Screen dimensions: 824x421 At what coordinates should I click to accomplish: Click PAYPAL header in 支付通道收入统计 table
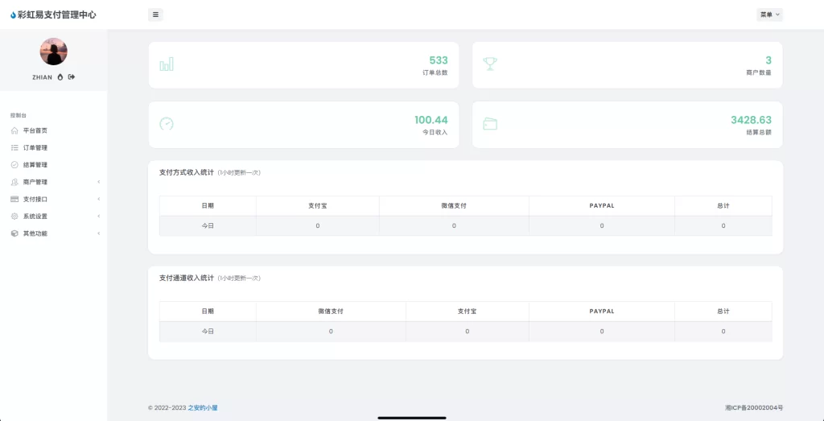(x=602, y=312)
